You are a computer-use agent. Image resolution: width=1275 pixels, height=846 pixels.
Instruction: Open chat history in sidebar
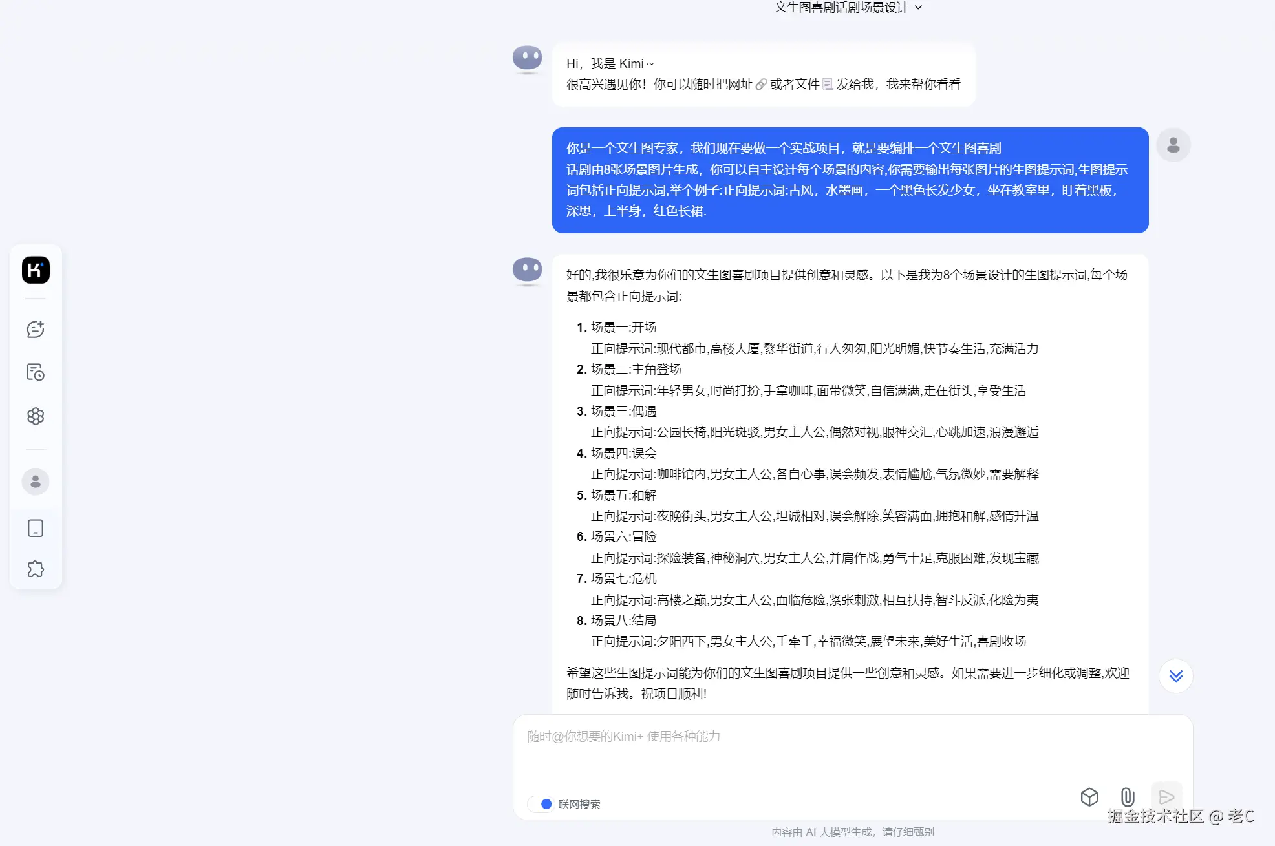click(x=36, y=372)
